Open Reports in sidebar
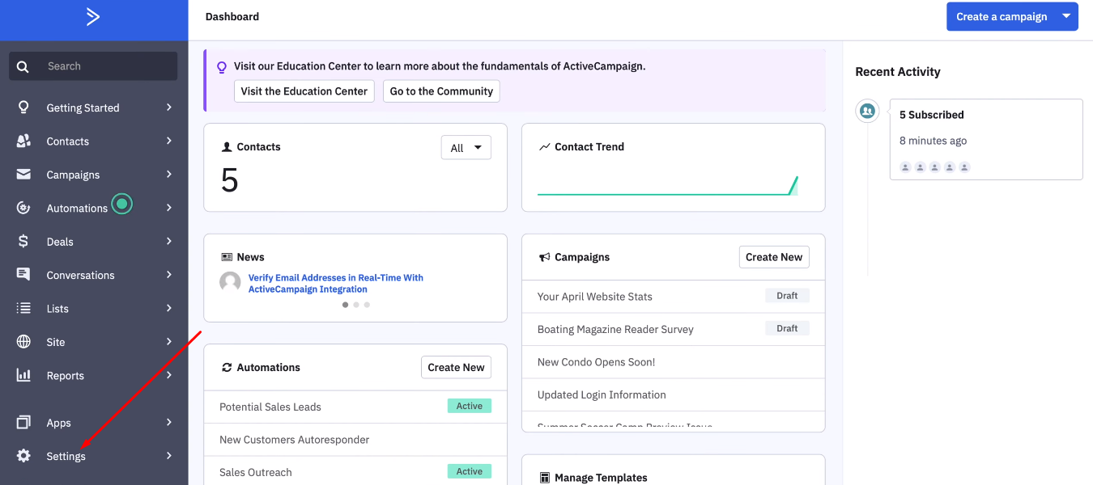1093x485 pixels. [x=94, y=375]
